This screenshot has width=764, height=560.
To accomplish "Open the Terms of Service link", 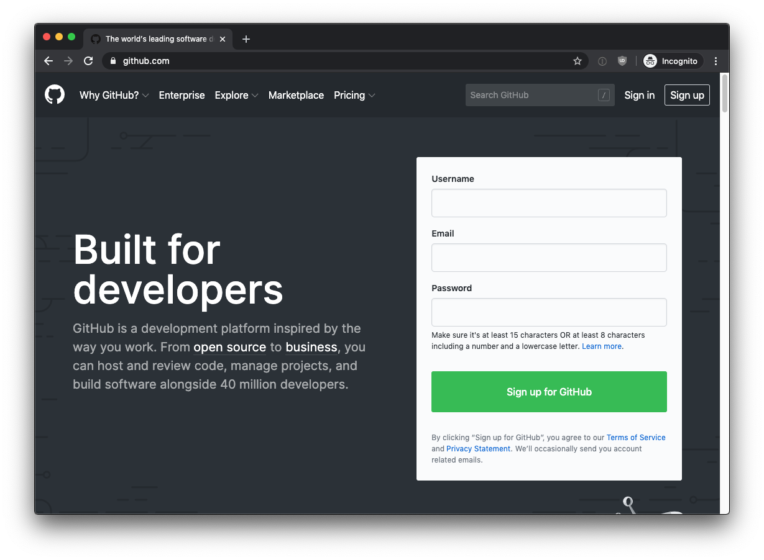I will click(x=636, y=438).
